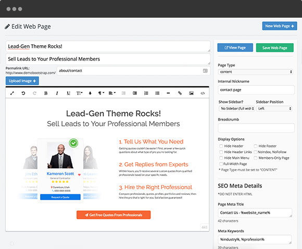Click Kameron Scott profile photo
The image size is (302, 249).
(x=60, y=155)
